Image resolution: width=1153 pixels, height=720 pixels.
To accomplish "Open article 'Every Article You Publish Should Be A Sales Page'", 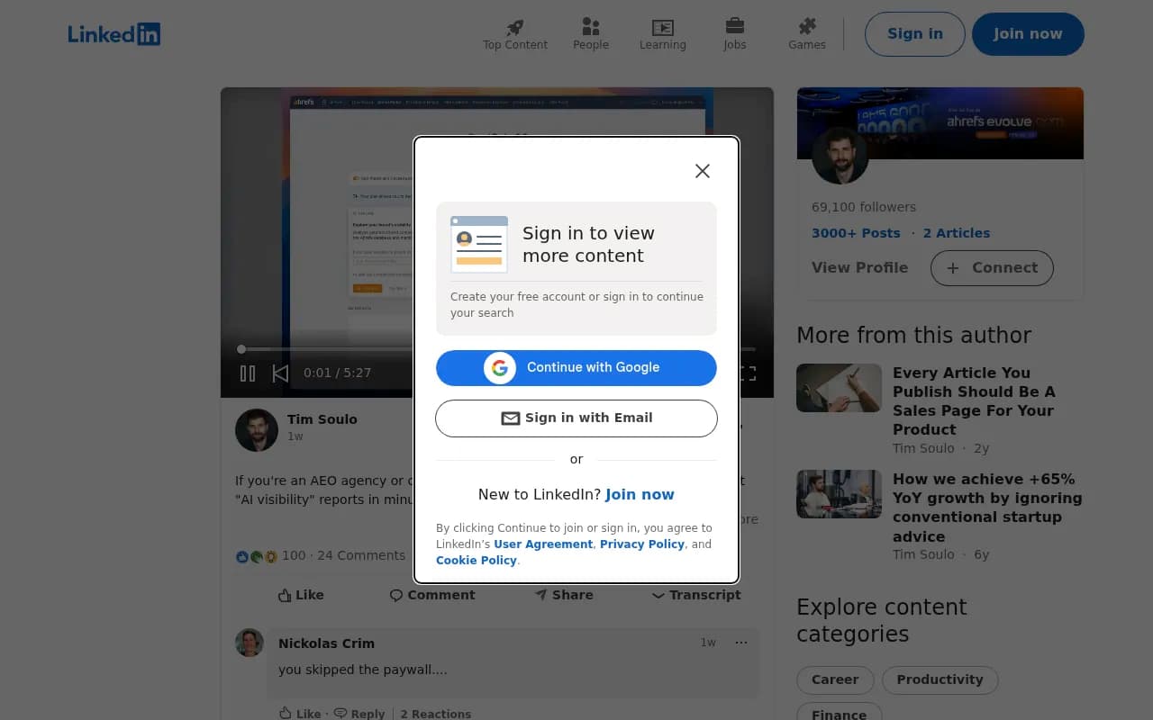I will (x=974, y=400).
